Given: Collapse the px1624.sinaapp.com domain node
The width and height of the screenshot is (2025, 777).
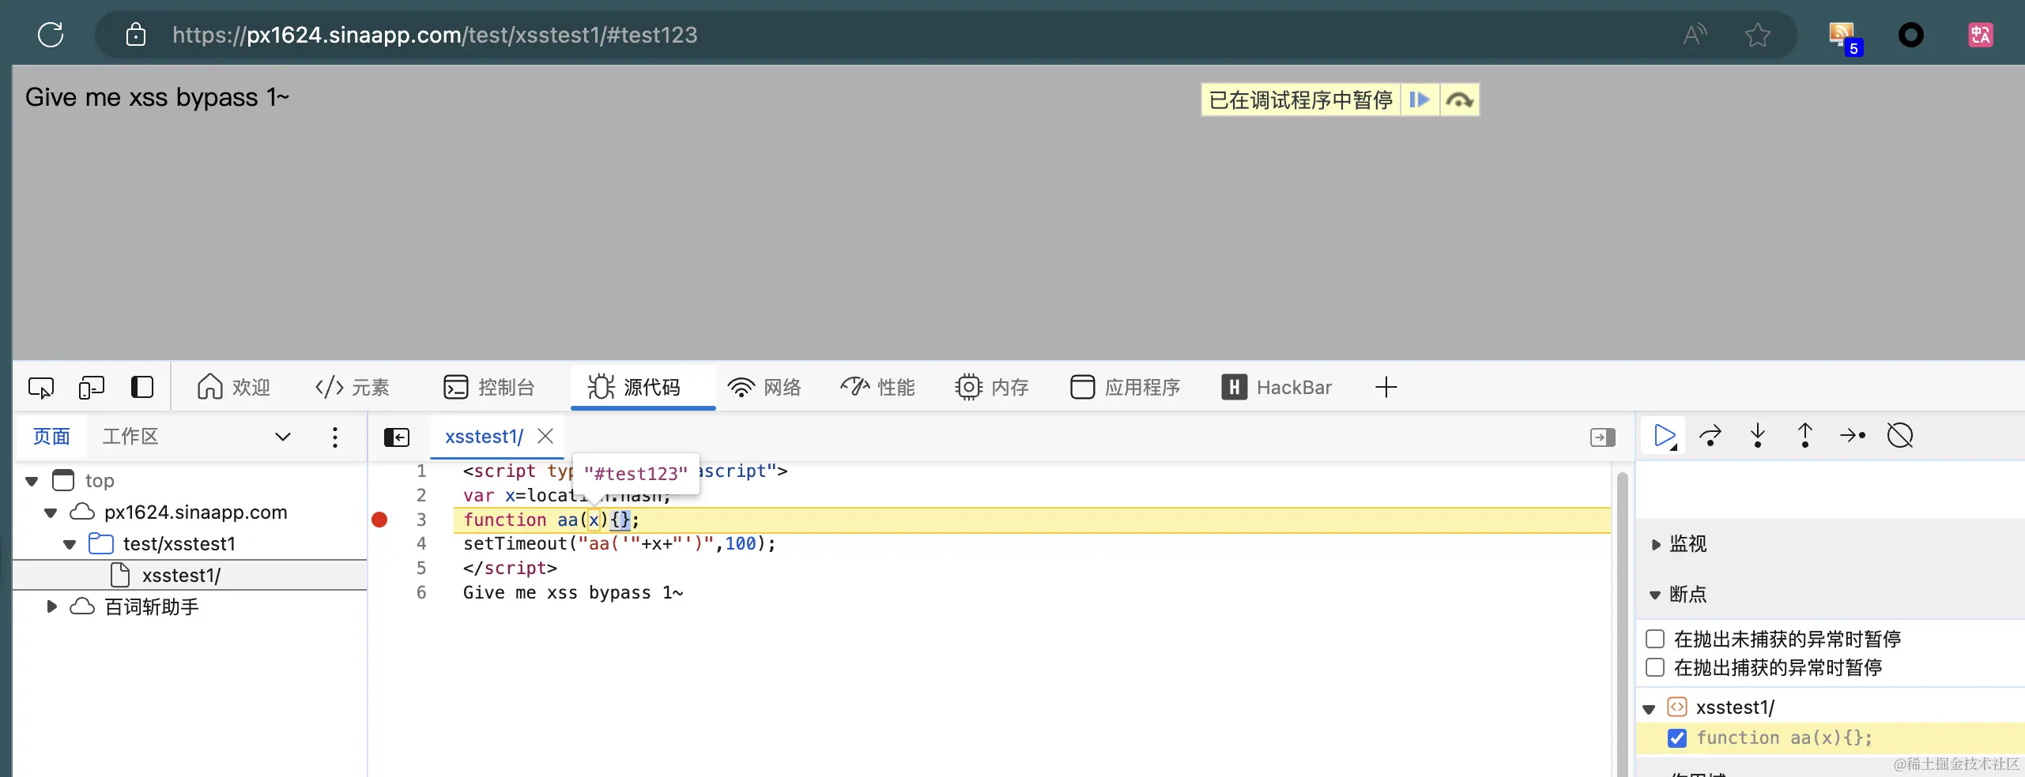Looking at the screenshot, I should pyautogui.click(x=51, y=512).
